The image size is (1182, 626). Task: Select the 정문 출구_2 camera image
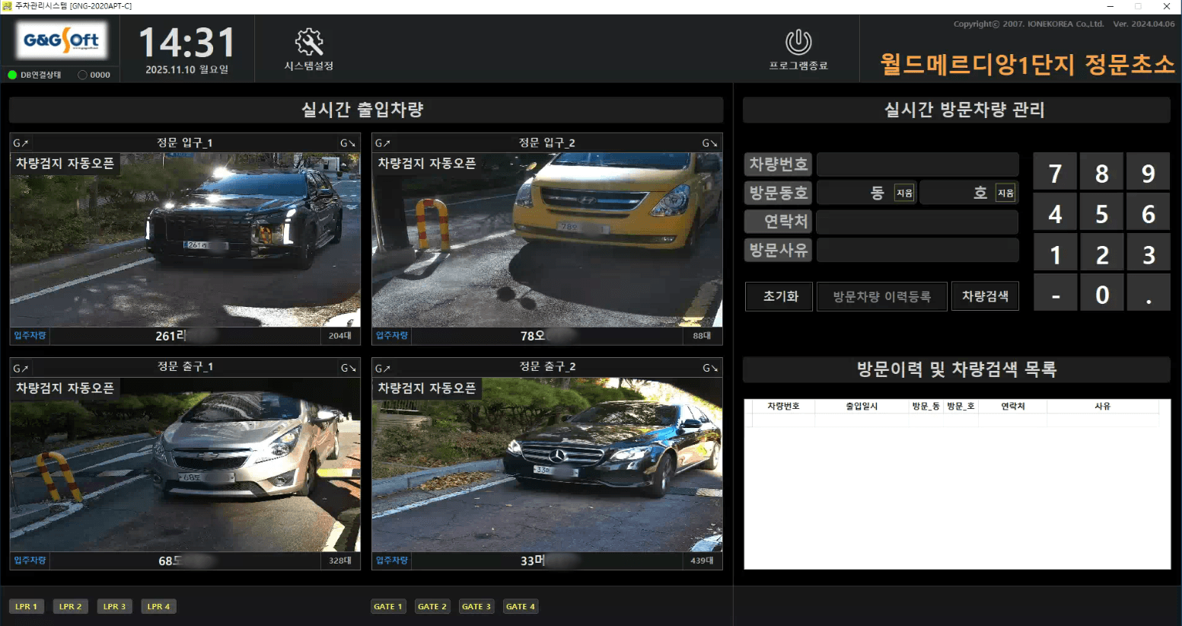pyautogui.click(x=546, y=465)
